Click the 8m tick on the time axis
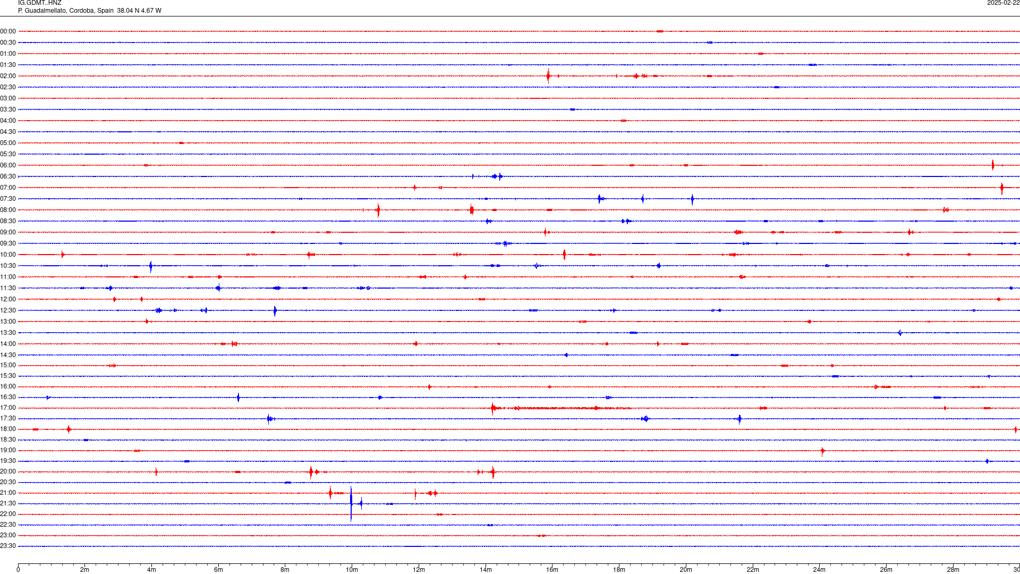The image size is (1020, 574). pos(285,570)
